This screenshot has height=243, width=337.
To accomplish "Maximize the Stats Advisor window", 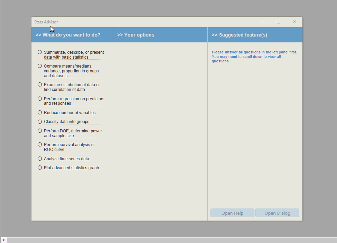I will [279, 22].
